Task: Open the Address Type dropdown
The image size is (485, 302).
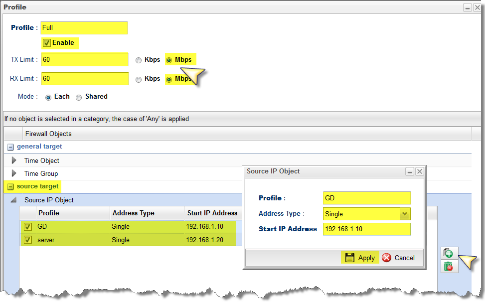Action: tap(405, 214)
